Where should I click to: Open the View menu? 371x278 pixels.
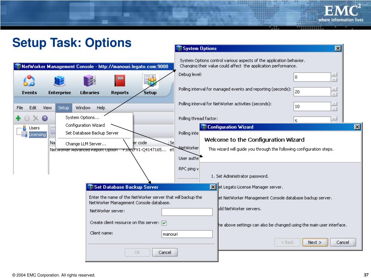point(47,108)
